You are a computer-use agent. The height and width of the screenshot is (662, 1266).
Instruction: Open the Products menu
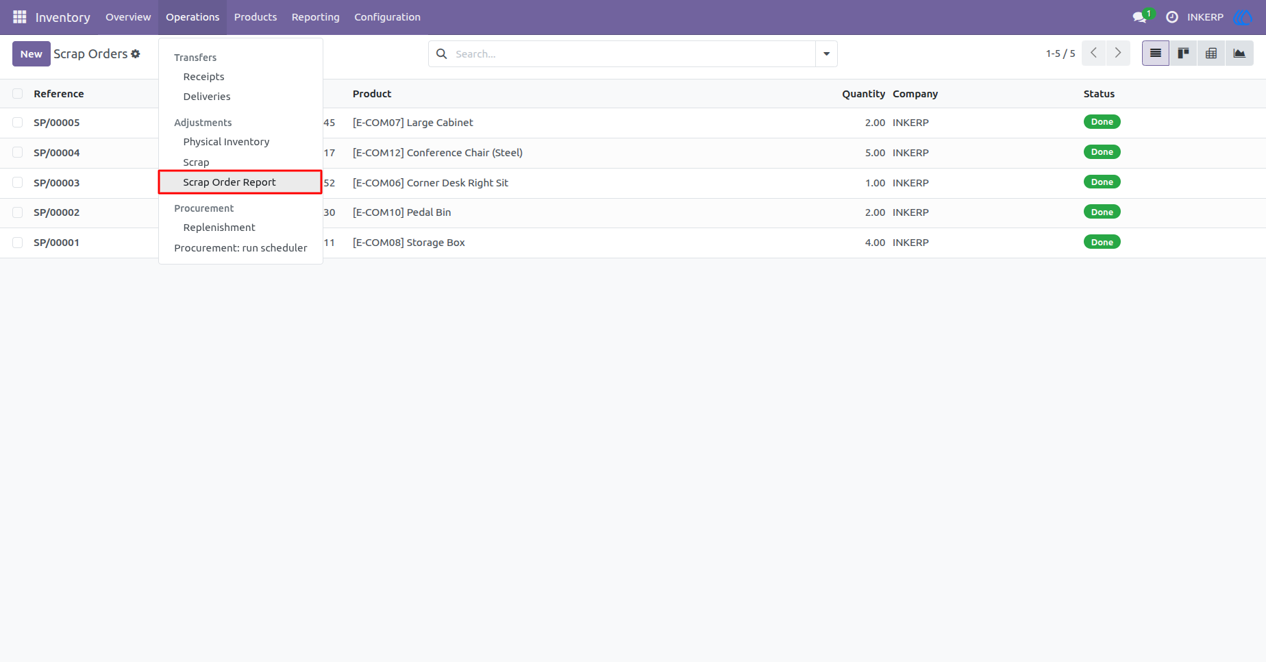tap(256, 17)
